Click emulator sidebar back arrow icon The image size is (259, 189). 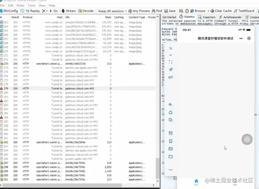tap(170, 104)
